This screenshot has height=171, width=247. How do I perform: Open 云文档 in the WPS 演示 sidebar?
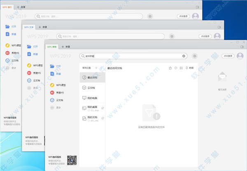[12, 60]
